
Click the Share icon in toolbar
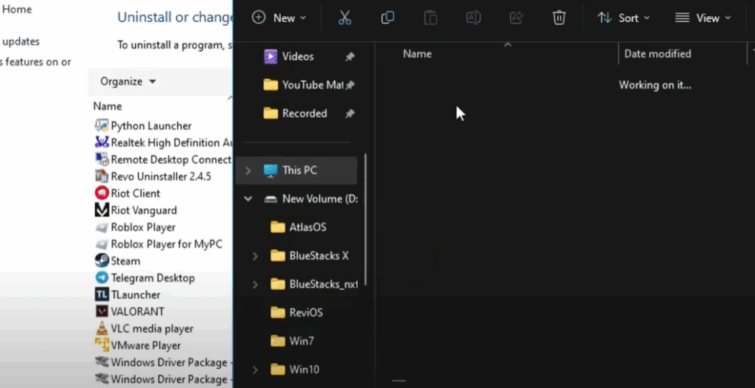pos(516,18)
